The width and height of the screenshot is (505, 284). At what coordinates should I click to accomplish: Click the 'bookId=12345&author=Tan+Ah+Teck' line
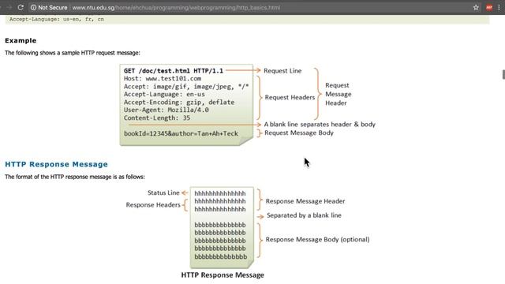[x=181, y=133]
